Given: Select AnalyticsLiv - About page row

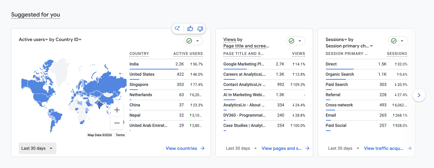Looking at the screenshot, I should click(x=264, y=105).
